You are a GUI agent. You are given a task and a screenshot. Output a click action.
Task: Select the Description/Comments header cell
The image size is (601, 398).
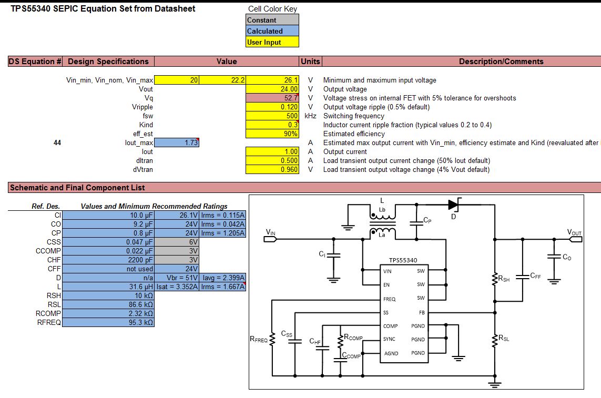462,62
